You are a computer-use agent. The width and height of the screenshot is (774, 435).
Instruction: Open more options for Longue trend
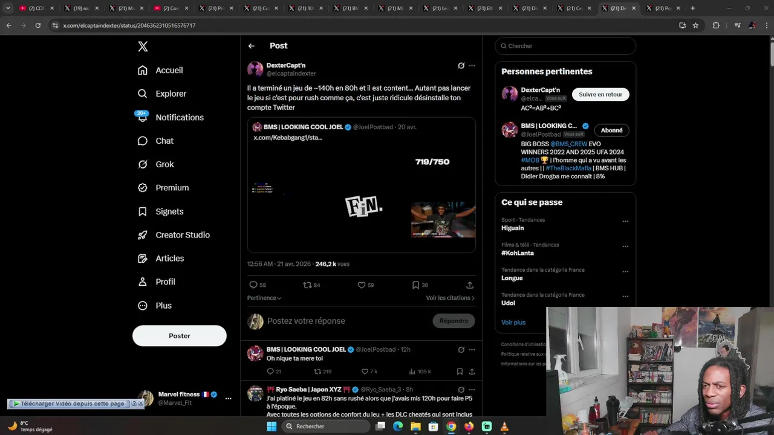click(x=625, y=271)
